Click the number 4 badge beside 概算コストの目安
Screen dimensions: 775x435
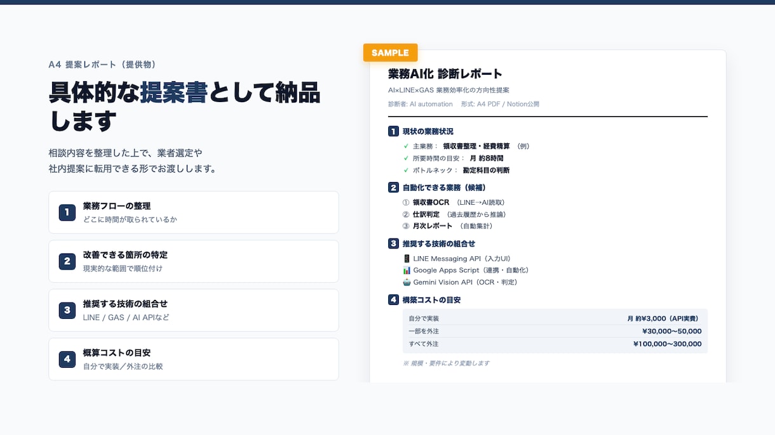coord(67,359)
